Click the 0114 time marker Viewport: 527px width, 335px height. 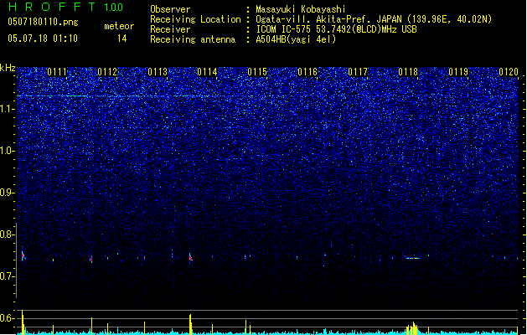[208, 72]
